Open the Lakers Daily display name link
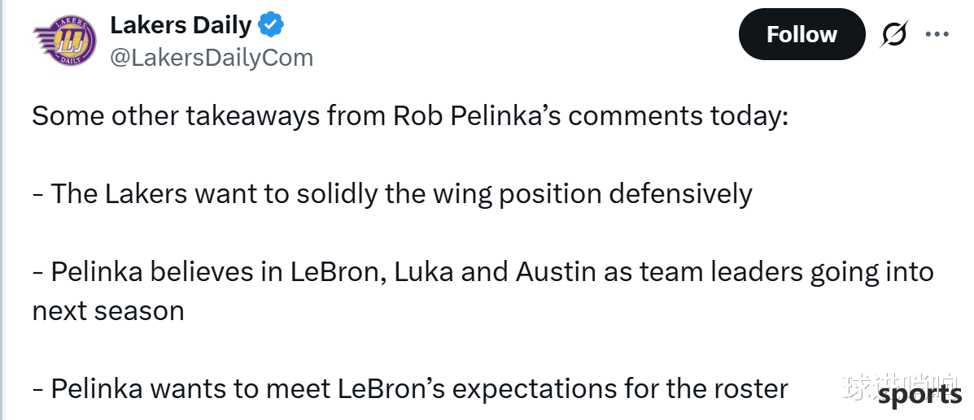 (x=181, y=25)
